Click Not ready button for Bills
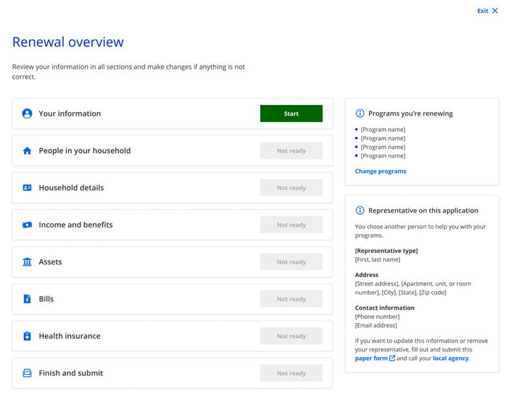This screenshot has width=510, height=399. point(291,299)
